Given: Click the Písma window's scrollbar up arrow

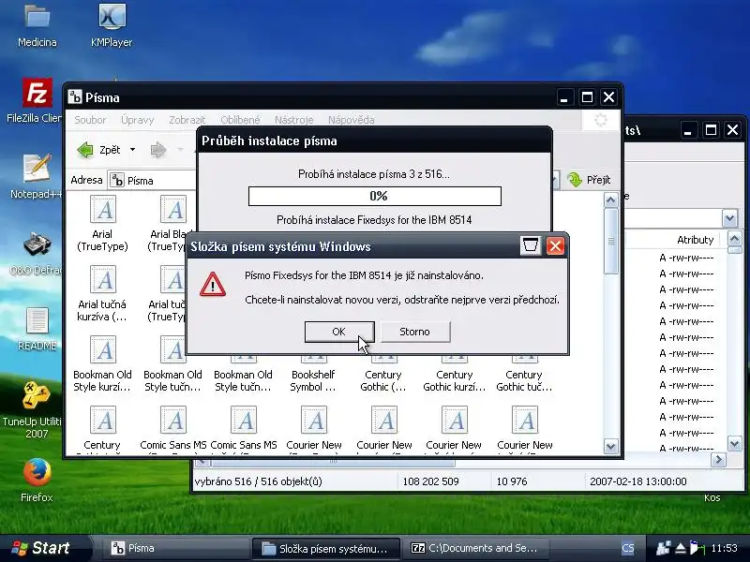Looking at the screenshot, I should coord(611,200).
